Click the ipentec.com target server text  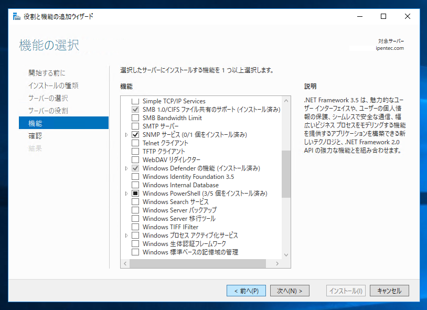390,48
